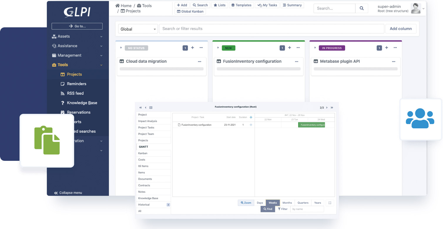Expand the Assets menu in sidebar
Image resolution: width=443 pixels, height=229 pixels.
coord(77,36)
